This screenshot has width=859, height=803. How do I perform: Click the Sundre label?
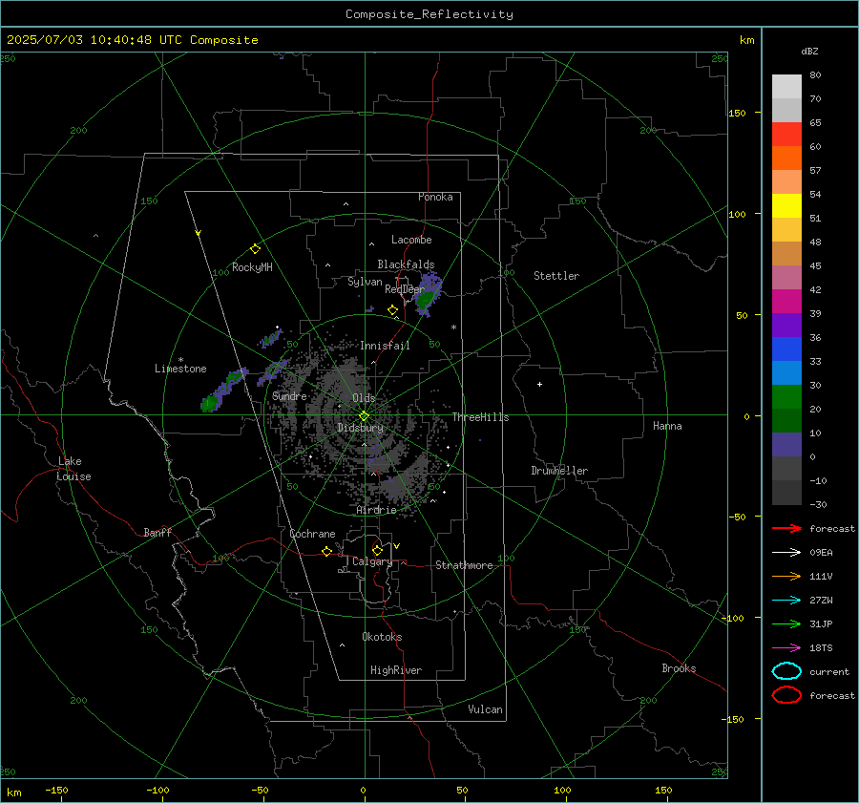pyautogui.click(x=289, y=395)
